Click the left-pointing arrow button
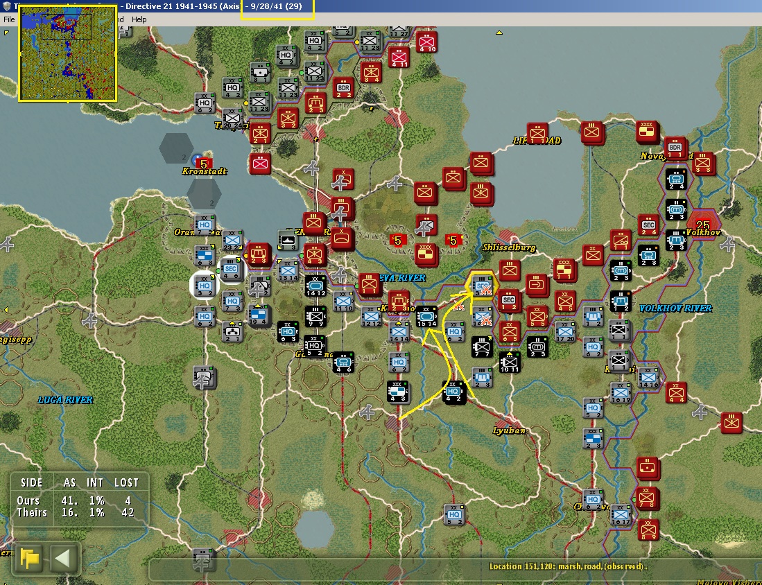762x585 pixels. point(64,558)
